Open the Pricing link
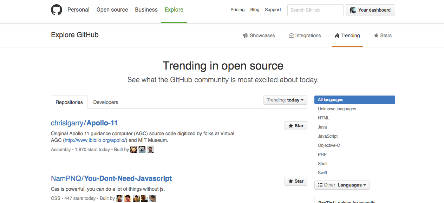Viewport: 444px width, 203px height. pyautogui.click(x=237, y=10)
